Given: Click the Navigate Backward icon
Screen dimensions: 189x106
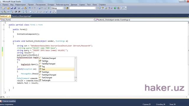Looking at the screenshot, I should (x=40, y=8).
